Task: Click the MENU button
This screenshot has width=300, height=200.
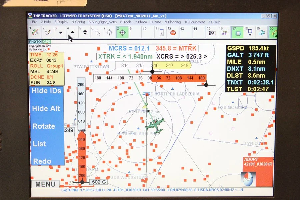Action: pyautogui.click(x=45, y=184)
